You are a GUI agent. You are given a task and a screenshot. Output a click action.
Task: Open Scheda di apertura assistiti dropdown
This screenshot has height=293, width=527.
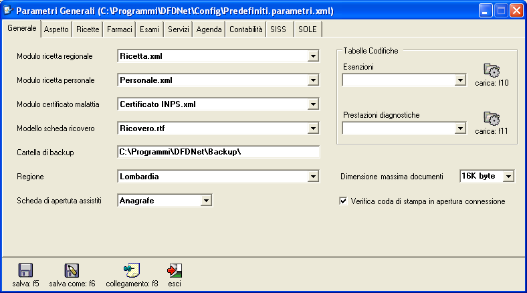click(206, 200)
